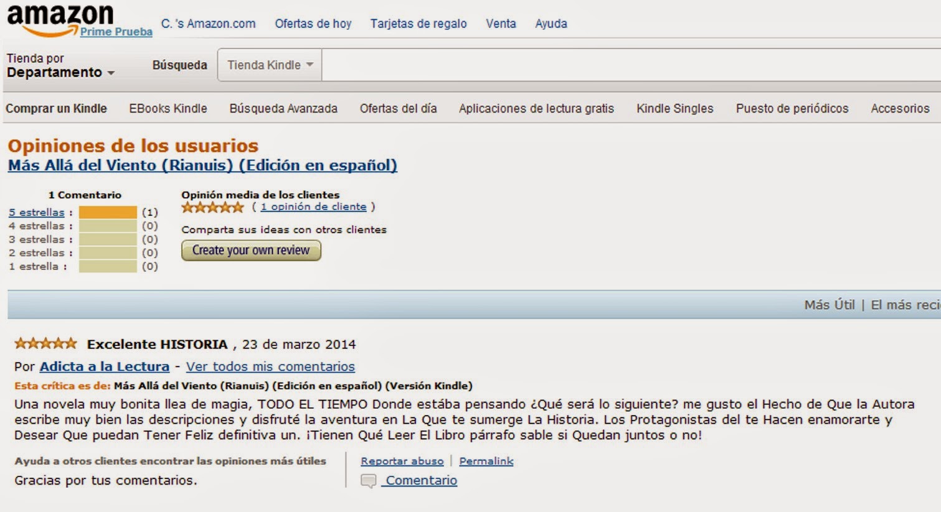This screenshot has width=941, height=512.
Task: Expand Tienda por Departamento menu
Action: (60, 65)
